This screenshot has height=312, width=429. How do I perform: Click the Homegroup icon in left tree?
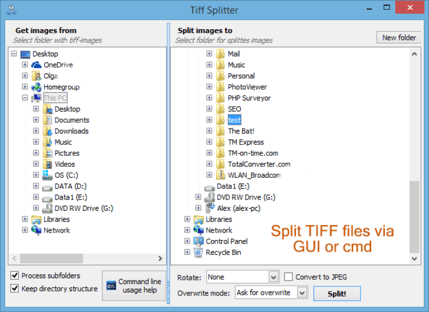(37, 87)
